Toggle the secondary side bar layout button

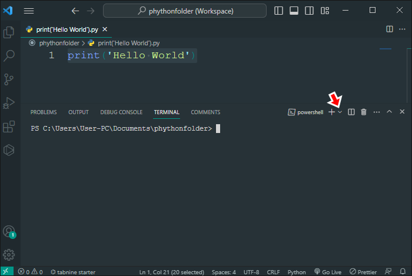(309, 11)
